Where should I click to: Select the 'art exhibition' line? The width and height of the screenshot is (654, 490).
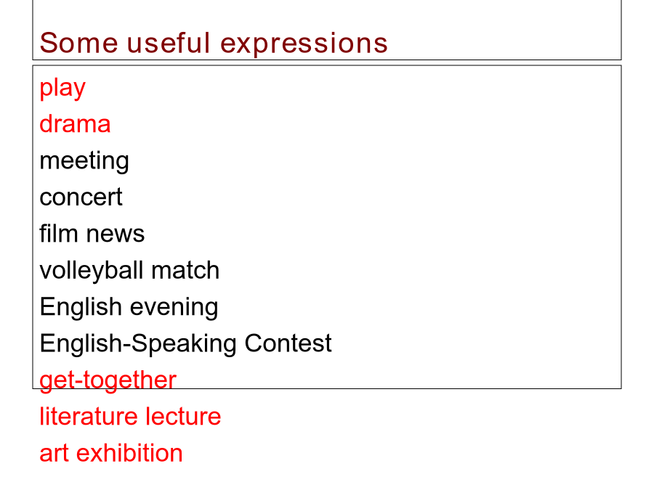[111, 453]
